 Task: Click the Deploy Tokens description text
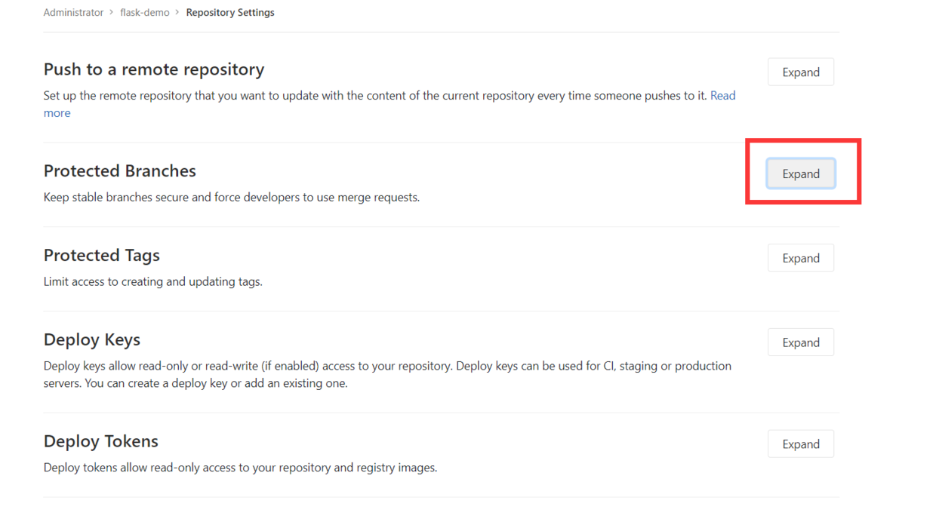pyautogui.click(x=240, y=468)
